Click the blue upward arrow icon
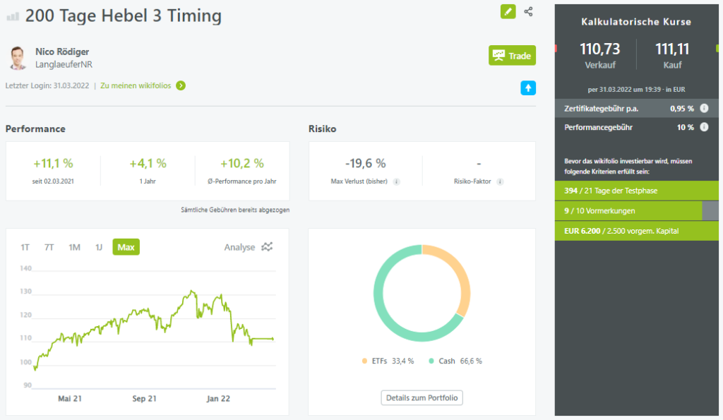The height and width of the screenshot is (420, 723). click(528, 88)
